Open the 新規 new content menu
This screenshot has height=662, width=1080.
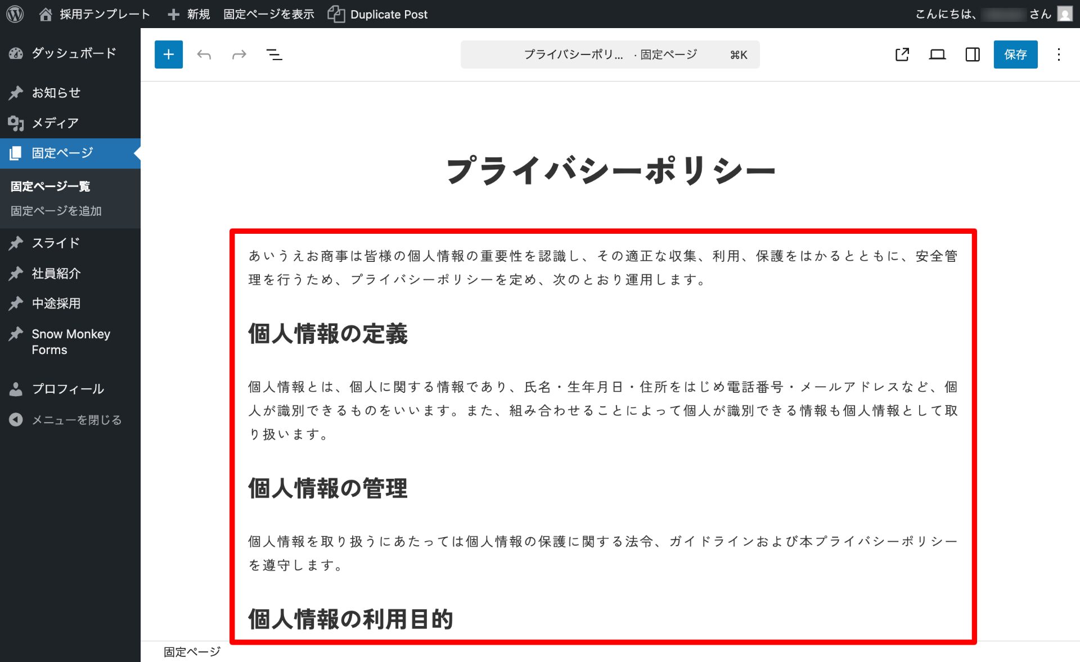(190, 14)
